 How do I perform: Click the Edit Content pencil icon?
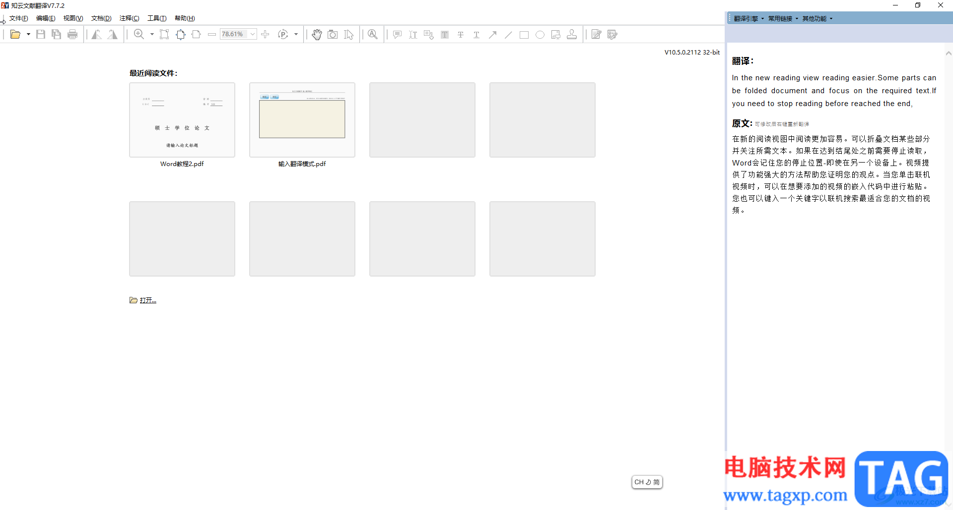point(597,34)
